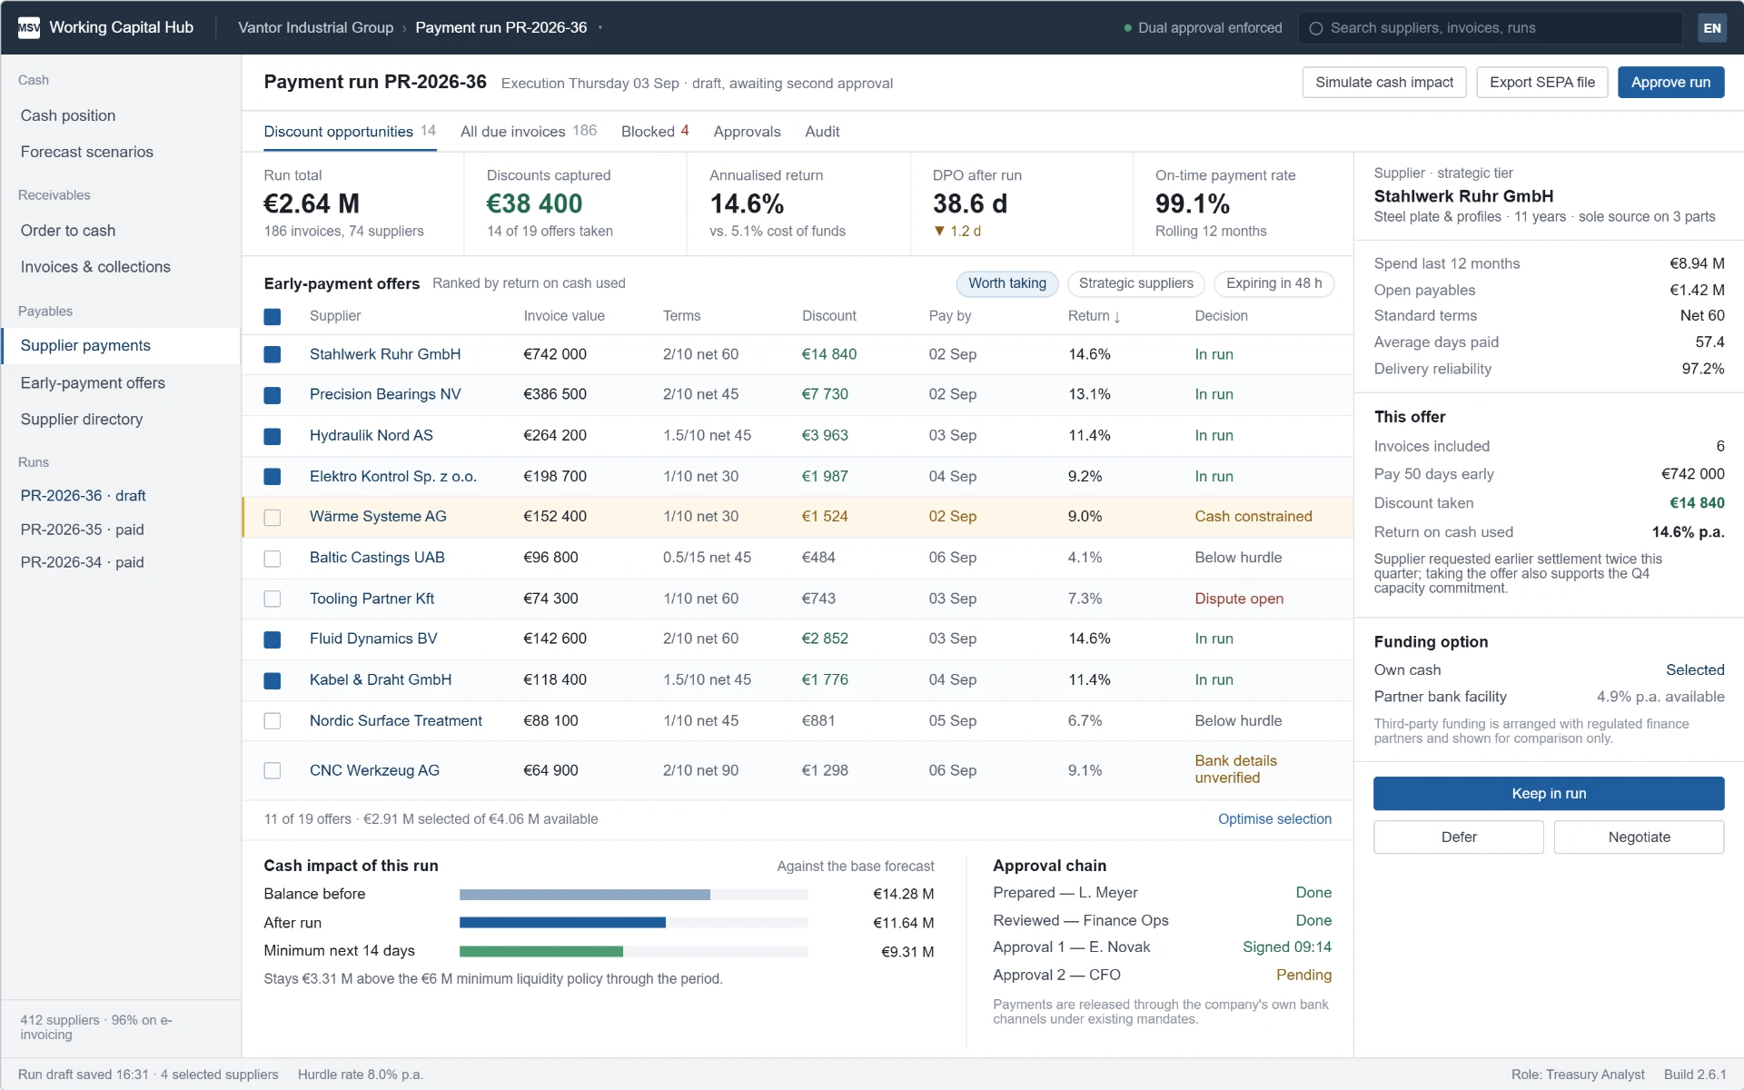This screenshot has height=1090, width=1744.
Task: Go to the Approvals tab
Action: 747,132
